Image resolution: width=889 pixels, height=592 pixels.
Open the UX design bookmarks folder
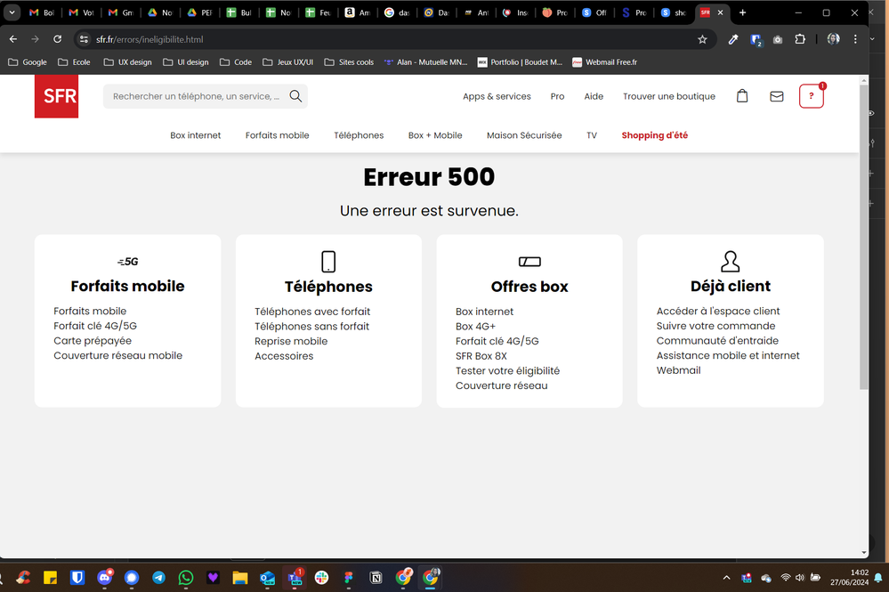(x=127, y=62)
